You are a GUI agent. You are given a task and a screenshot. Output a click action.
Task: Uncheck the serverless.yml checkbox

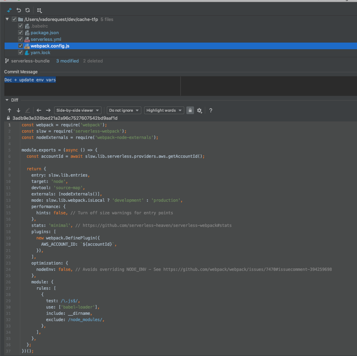pos(21,39)
